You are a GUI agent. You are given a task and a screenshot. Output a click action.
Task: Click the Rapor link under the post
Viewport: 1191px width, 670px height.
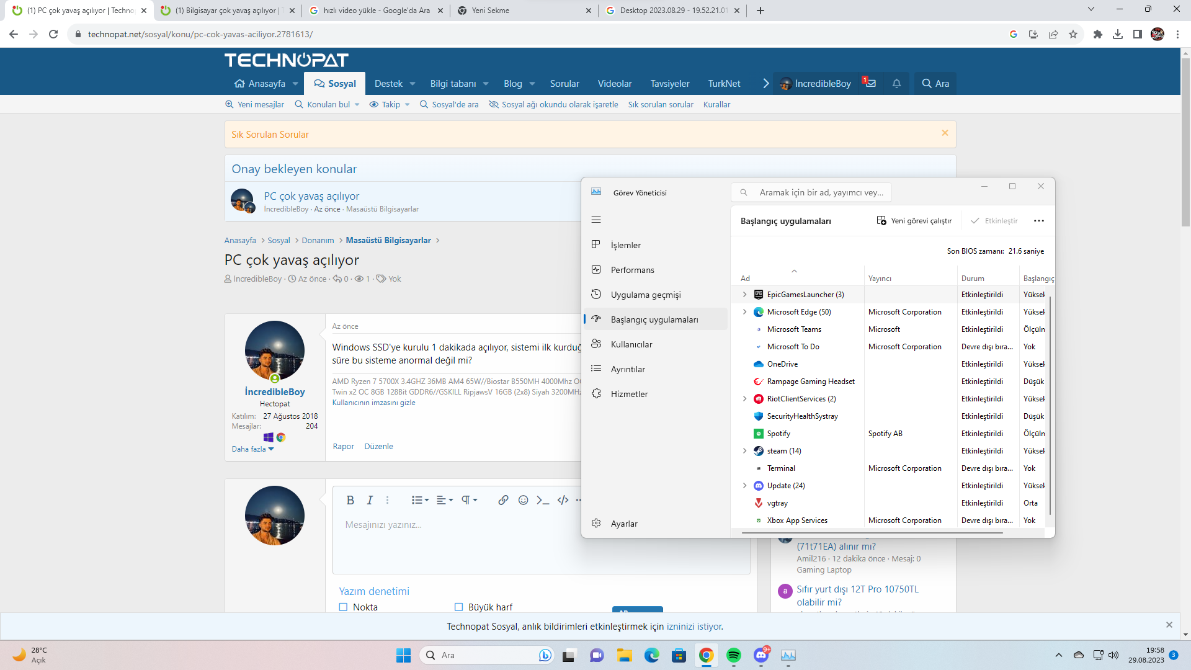tap(343, 446)
